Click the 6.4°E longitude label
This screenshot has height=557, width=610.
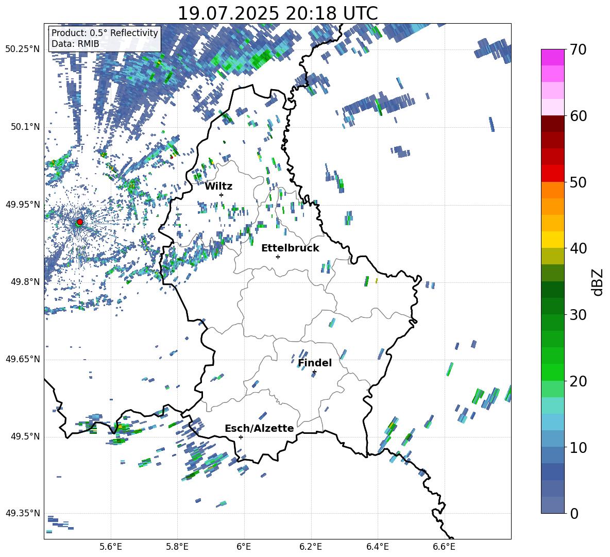[377, 547]
